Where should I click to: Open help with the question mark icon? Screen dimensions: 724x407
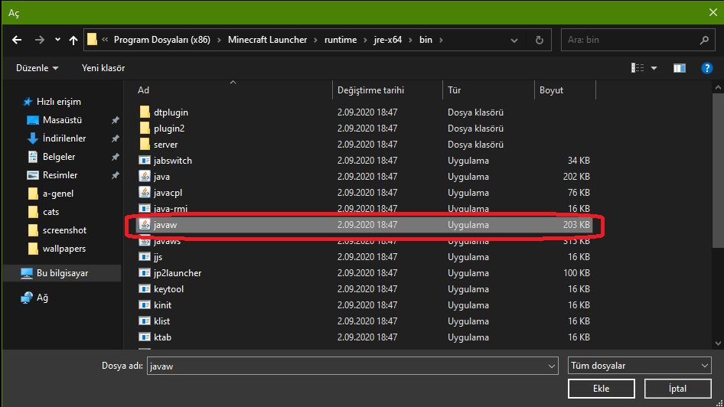706,68
